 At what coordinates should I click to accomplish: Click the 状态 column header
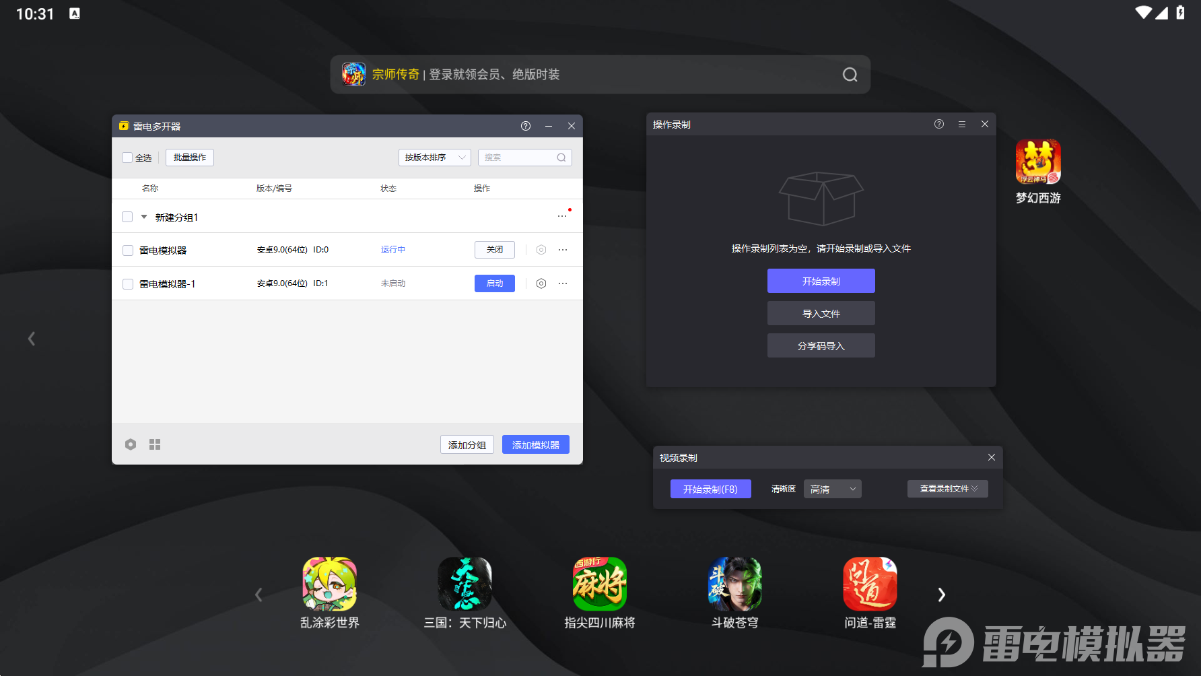pyautogui.click(x=388, y=189)
